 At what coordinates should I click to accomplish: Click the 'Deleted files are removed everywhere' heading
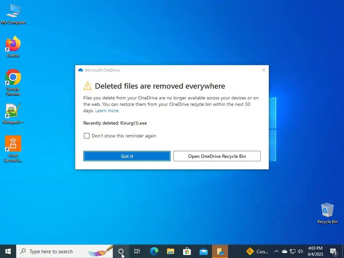click(x=160, y=86)
